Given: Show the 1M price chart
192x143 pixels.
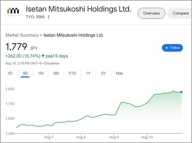Looking at the screenshot, I should coord(41,73).
